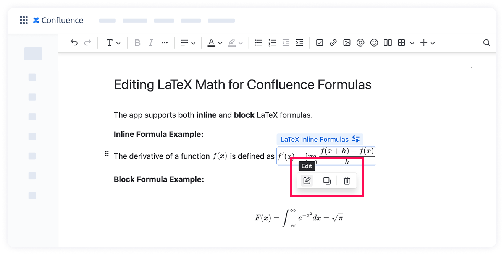Indent the current line
The width and height of the screenshot is (504, 255).
click(300, 43)
